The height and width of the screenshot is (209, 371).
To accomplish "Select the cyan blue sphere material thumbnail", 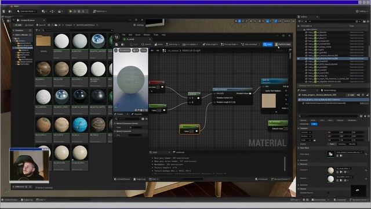I will pyautogui.click(x=80, y=125).
